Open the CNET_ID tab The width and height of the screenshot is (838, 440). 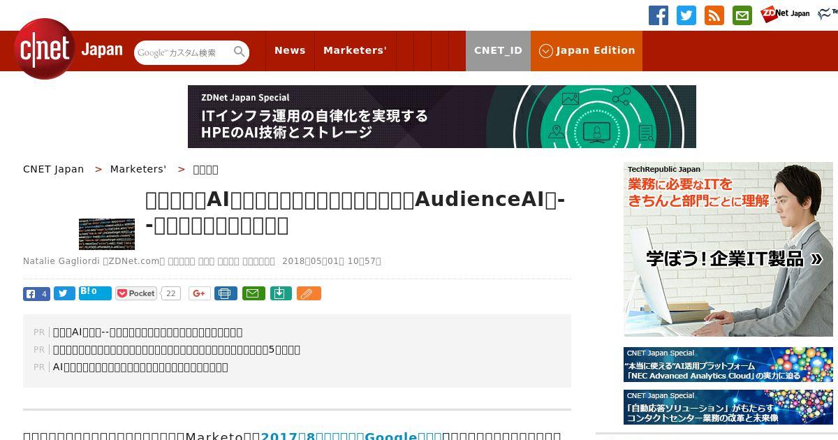pos(498,50)
